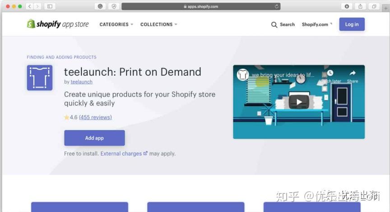Image resolution: width=390 pixels, height=212 pixels.
Task: Open the Shopify.com external link
Action: [x=317, y=24]
